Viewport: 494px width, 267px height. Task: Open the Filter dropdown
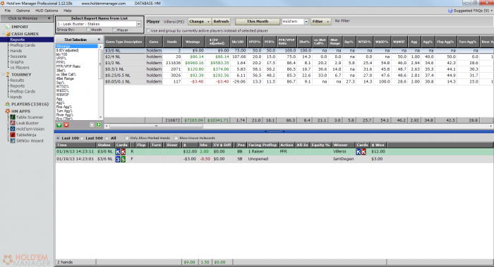point(328,21)
